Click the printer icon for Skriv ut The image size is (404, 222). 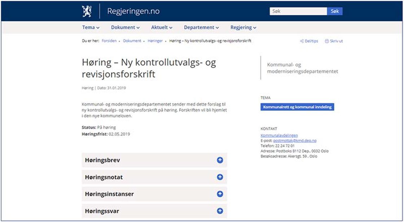click(326, 41)
